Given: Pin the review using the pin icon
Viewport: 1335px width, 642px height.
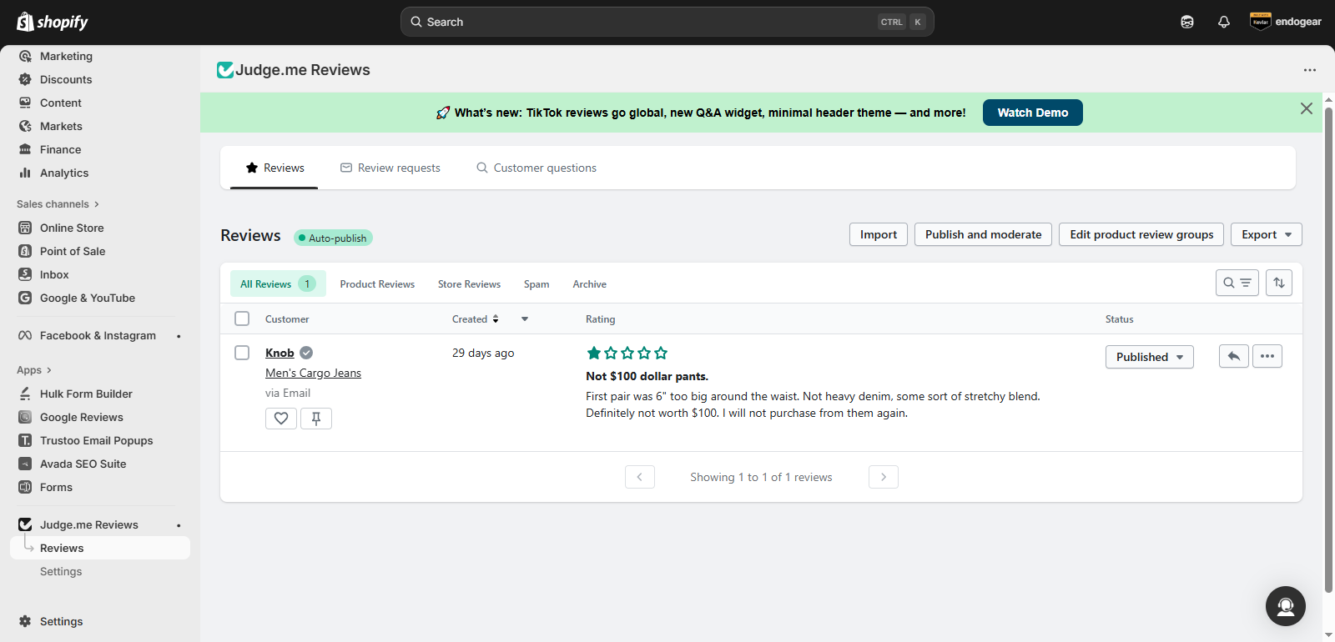Looking at the screenshot, I should coord(316,419).
